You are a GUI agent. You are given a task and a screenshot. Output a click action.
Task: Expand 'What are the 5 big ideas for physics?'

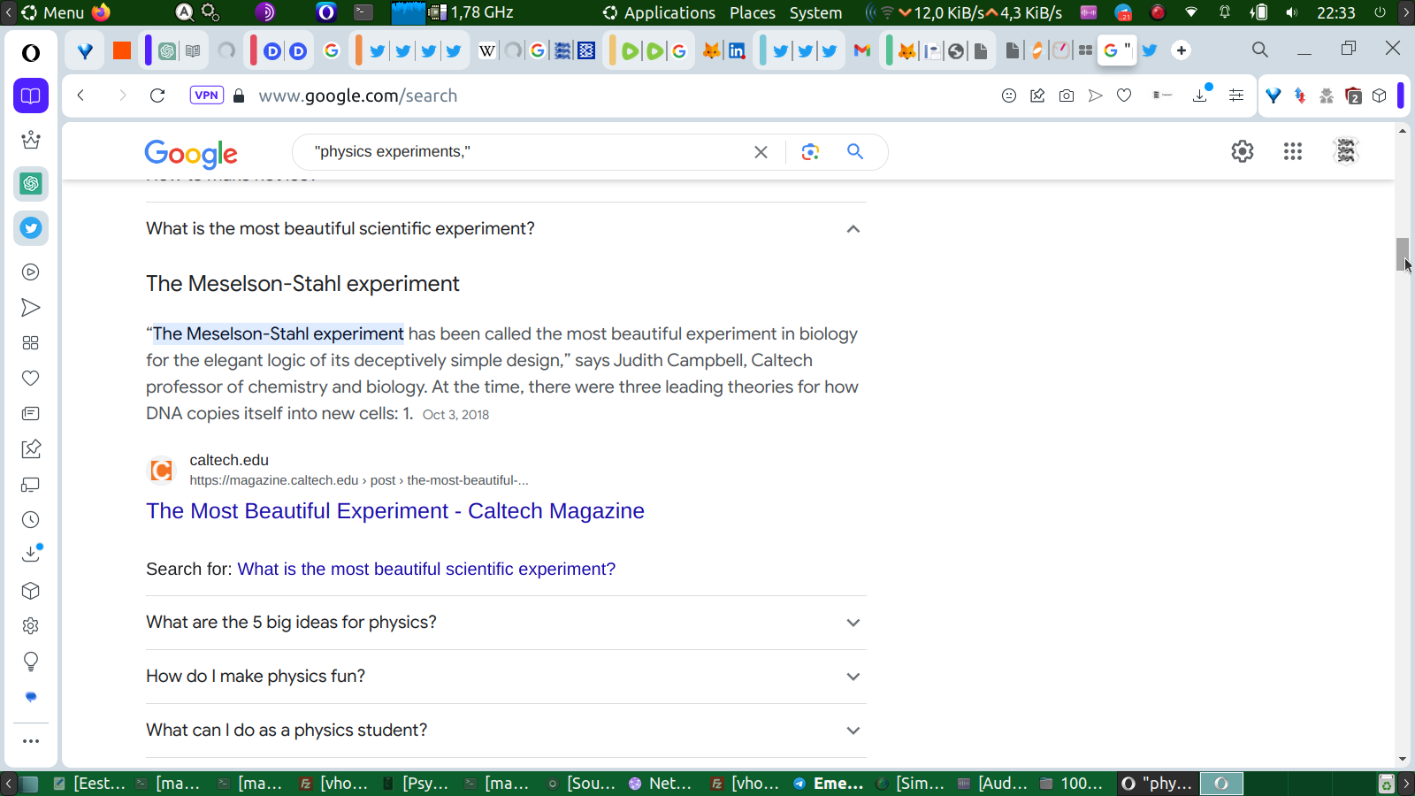[853, 623]
